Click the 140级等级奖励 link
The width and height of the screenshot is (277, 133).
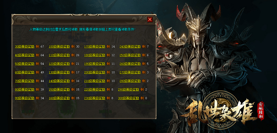pos(59,81)
